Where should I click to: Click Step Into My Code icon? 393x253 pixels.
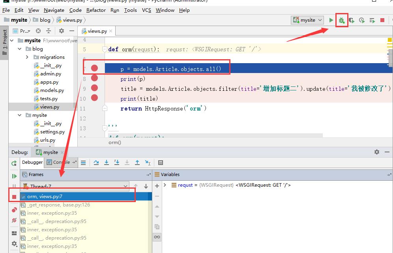tap(117, 163)
